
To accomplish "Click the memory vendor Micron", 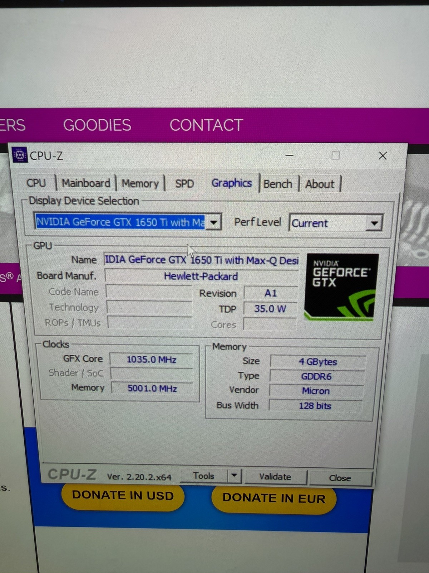I will [x=316, y=391].
